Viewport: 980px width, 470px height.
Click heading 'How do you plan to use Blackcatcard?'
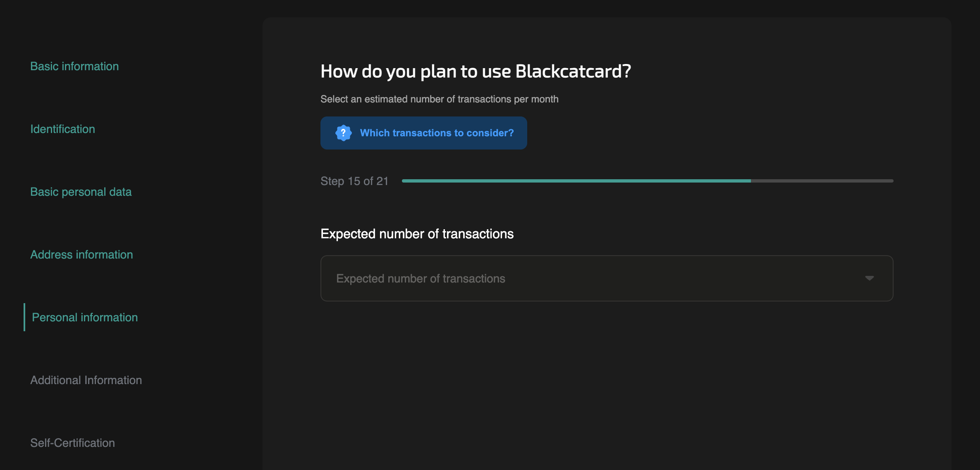coord(476,71)
